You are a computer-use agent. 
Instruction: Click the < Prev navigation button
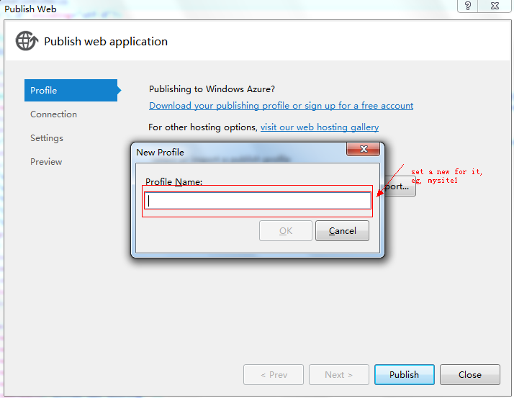[x=273, y=375]
